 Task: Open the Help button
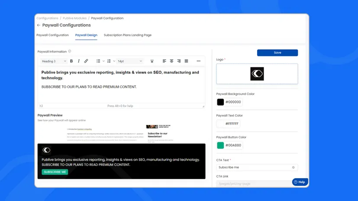point(300,182)
